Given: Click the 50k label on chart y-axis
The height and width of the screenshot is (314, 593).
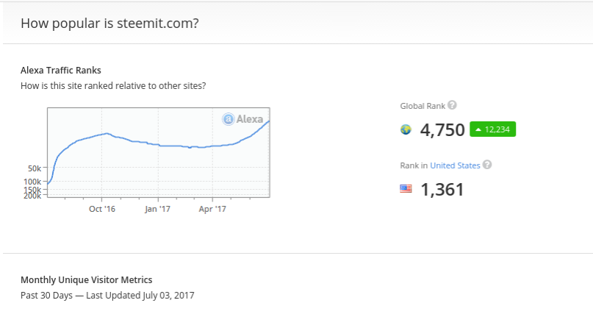Looking at the screenshot, I should (34, 168).
